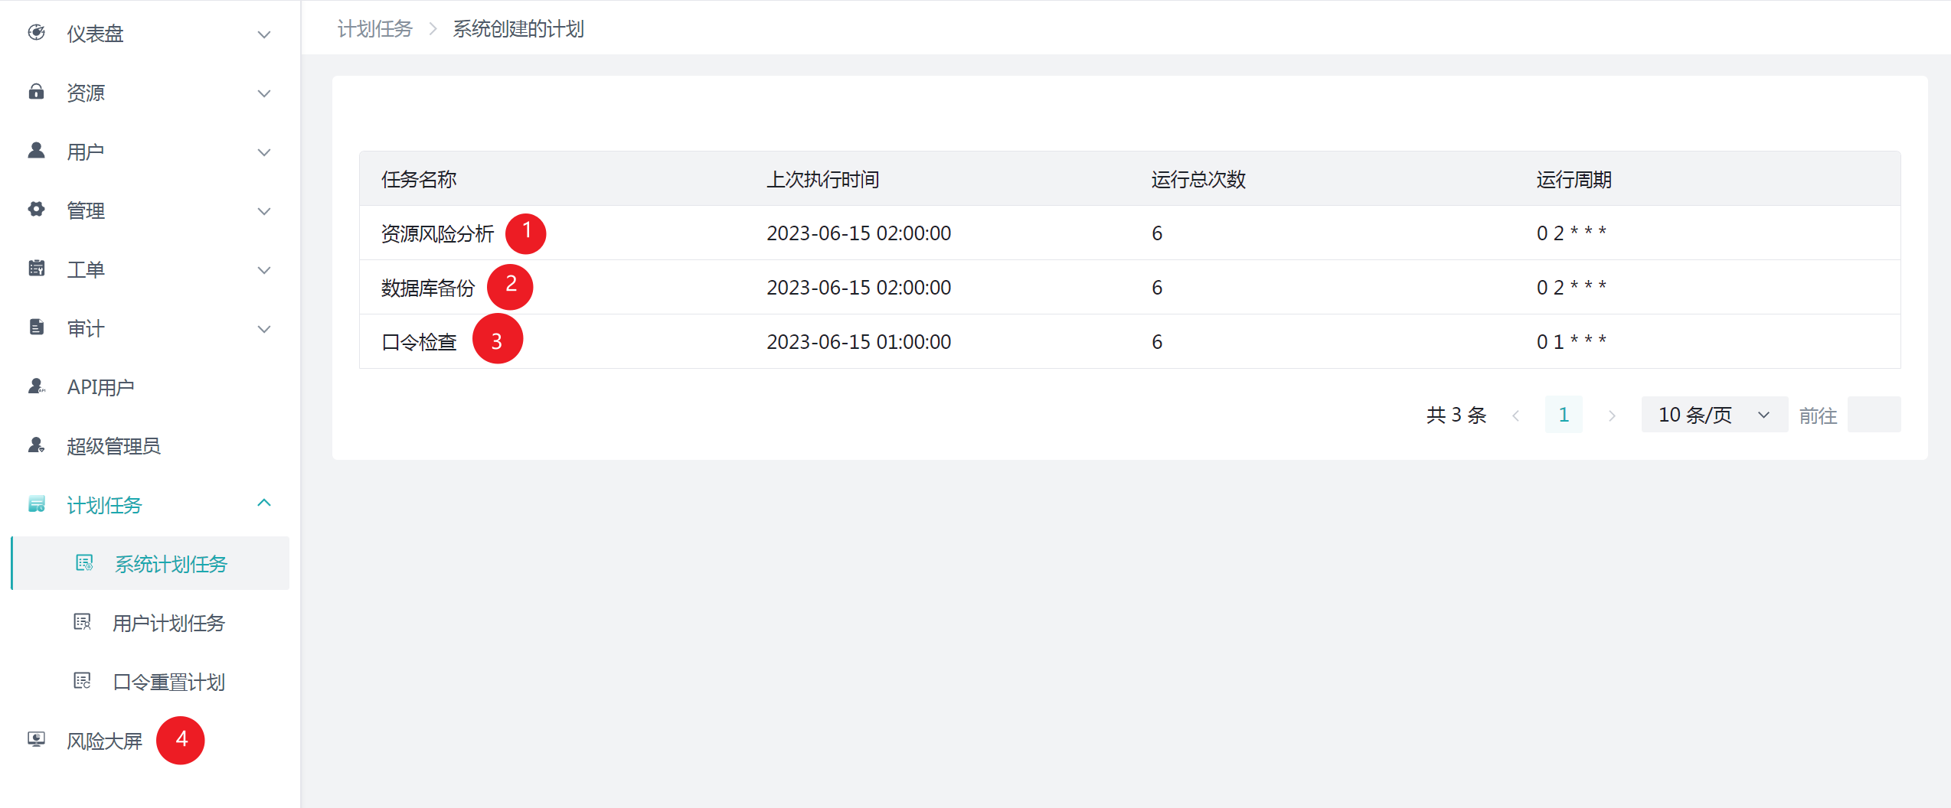Viewport: 1951px width, 808px height.
Task: Click the document icon beside 审计
Action: point(36,327)
